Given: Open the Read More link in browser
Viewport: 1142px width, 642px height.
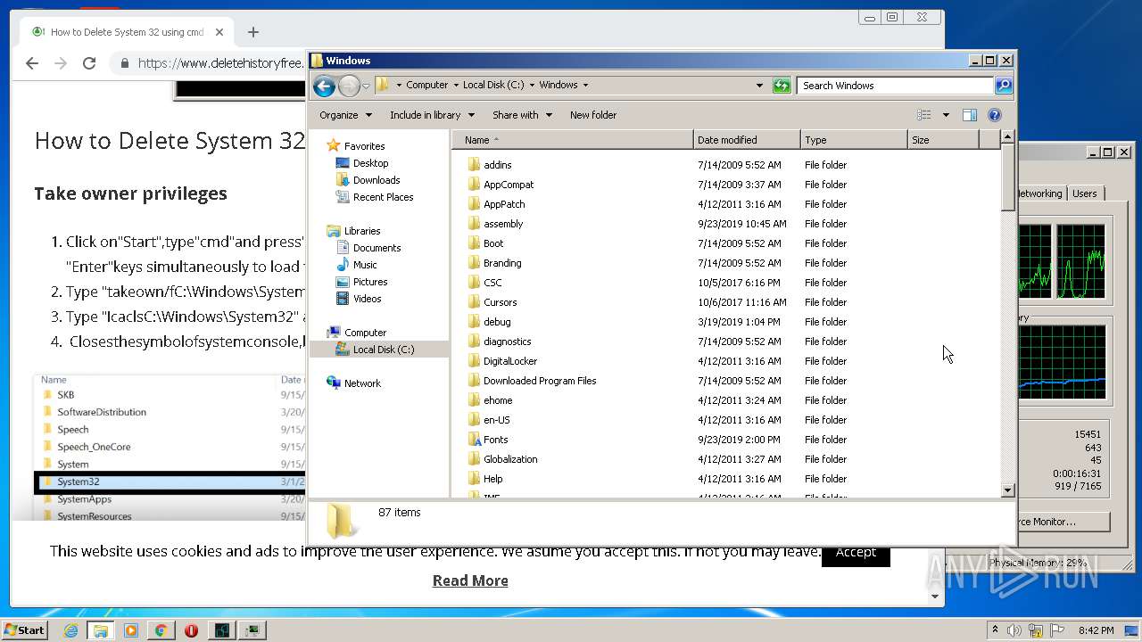Looking at the screenshot, I should (x=470, y=580).
